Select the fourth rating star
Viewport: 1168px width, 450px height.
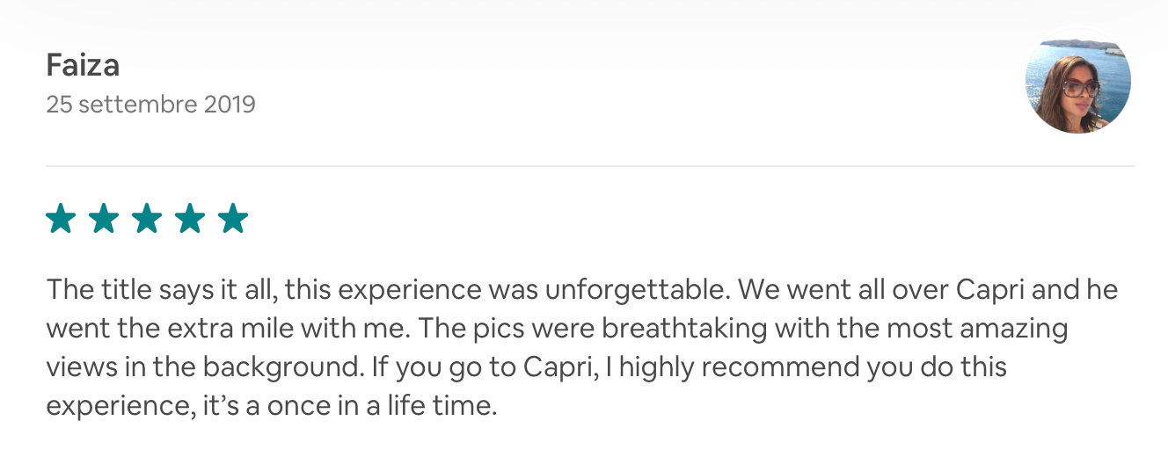tap(190, 218)
